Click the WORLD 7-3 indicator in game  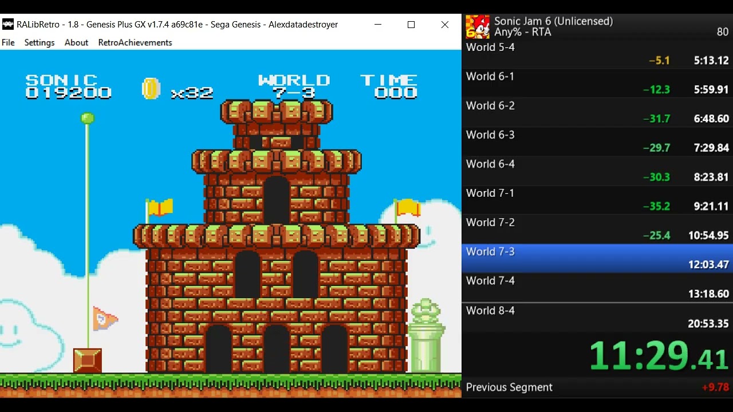(294, 86)
